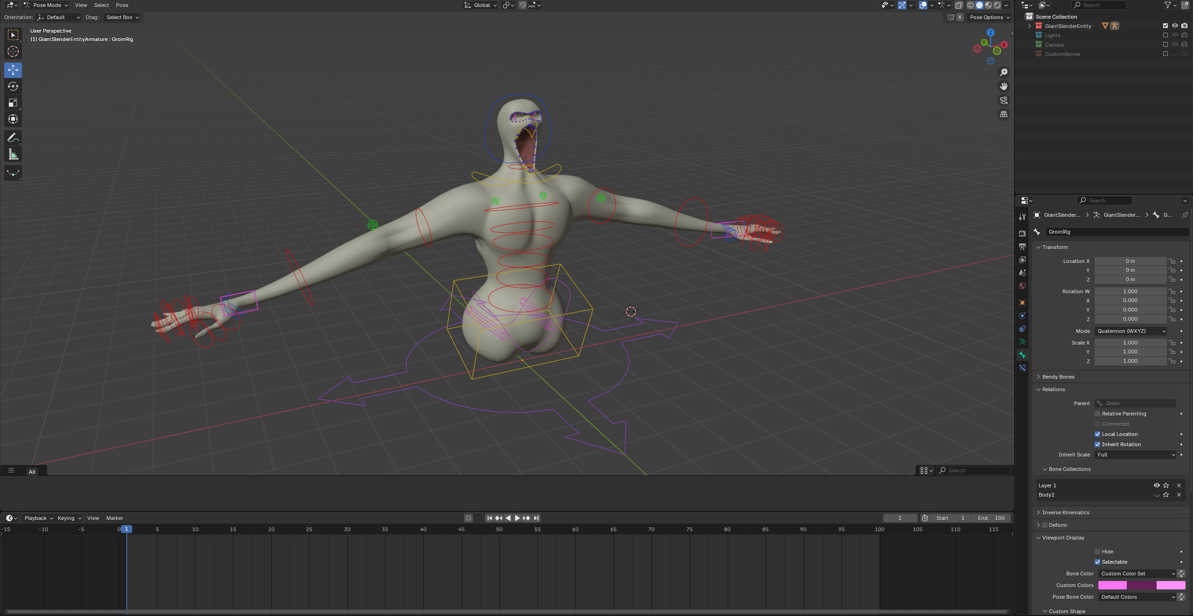Open the viewport View menu
This screenshot has height=616, width=1193.
(x=81, y=5)
